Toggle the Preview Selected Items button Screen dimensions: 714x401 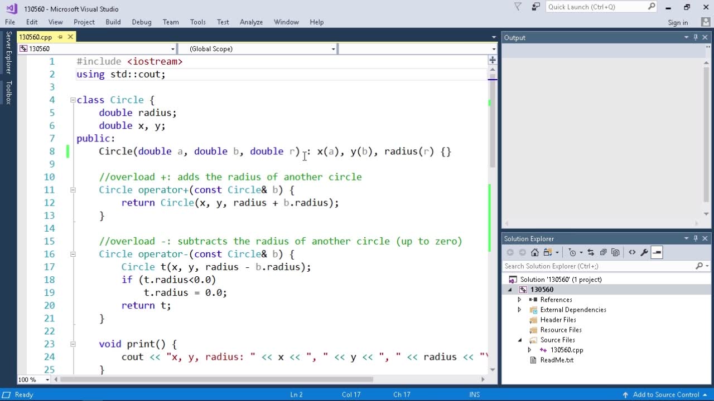point(657,252)
